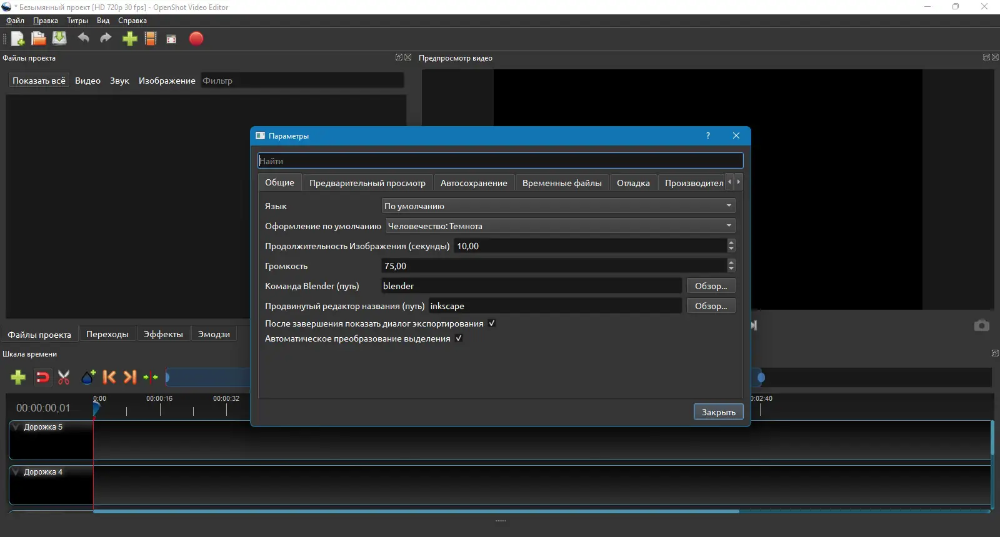Viewport: 1000px width, 537px height.
Task: Center the timeline on the playhead
Action: (151, 377)
